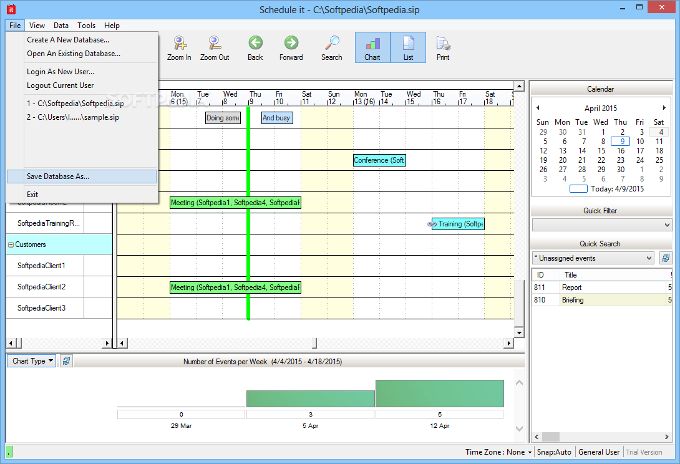
Task: Open the Help menu
Action: tap(112, 25)
